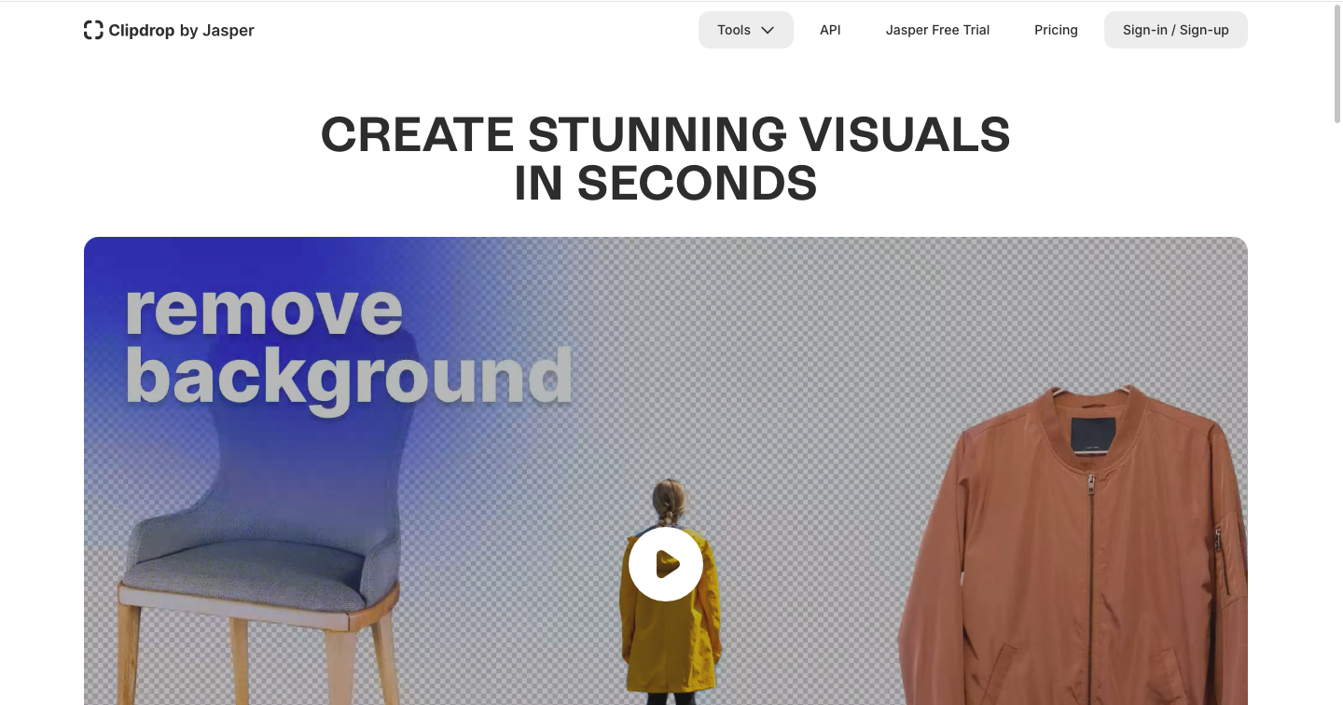The height and width of the screenshot is (705, 1343).
Task: Click the Clipdrop logo icon
Action: click(x=93, y=30)
